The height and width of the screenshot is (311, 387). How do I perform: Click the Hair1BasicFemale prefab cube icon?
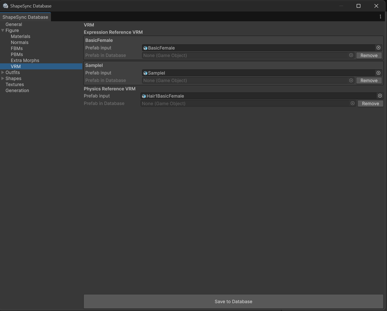[x=144, y=96]
